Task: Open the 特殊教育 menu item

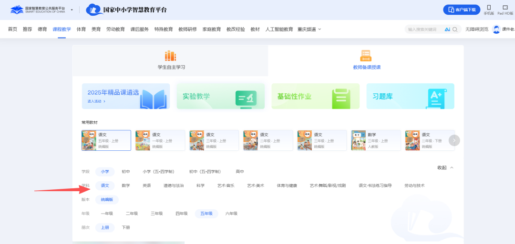Action: click(164, 29)
